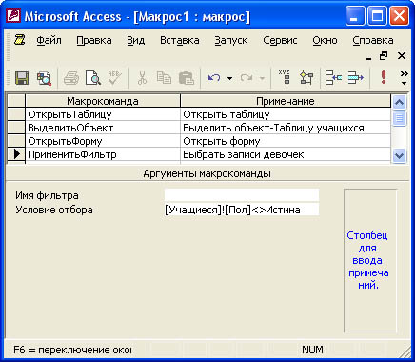Click the file search toolbar icon
415x362 pixels.
click(44, 78)
